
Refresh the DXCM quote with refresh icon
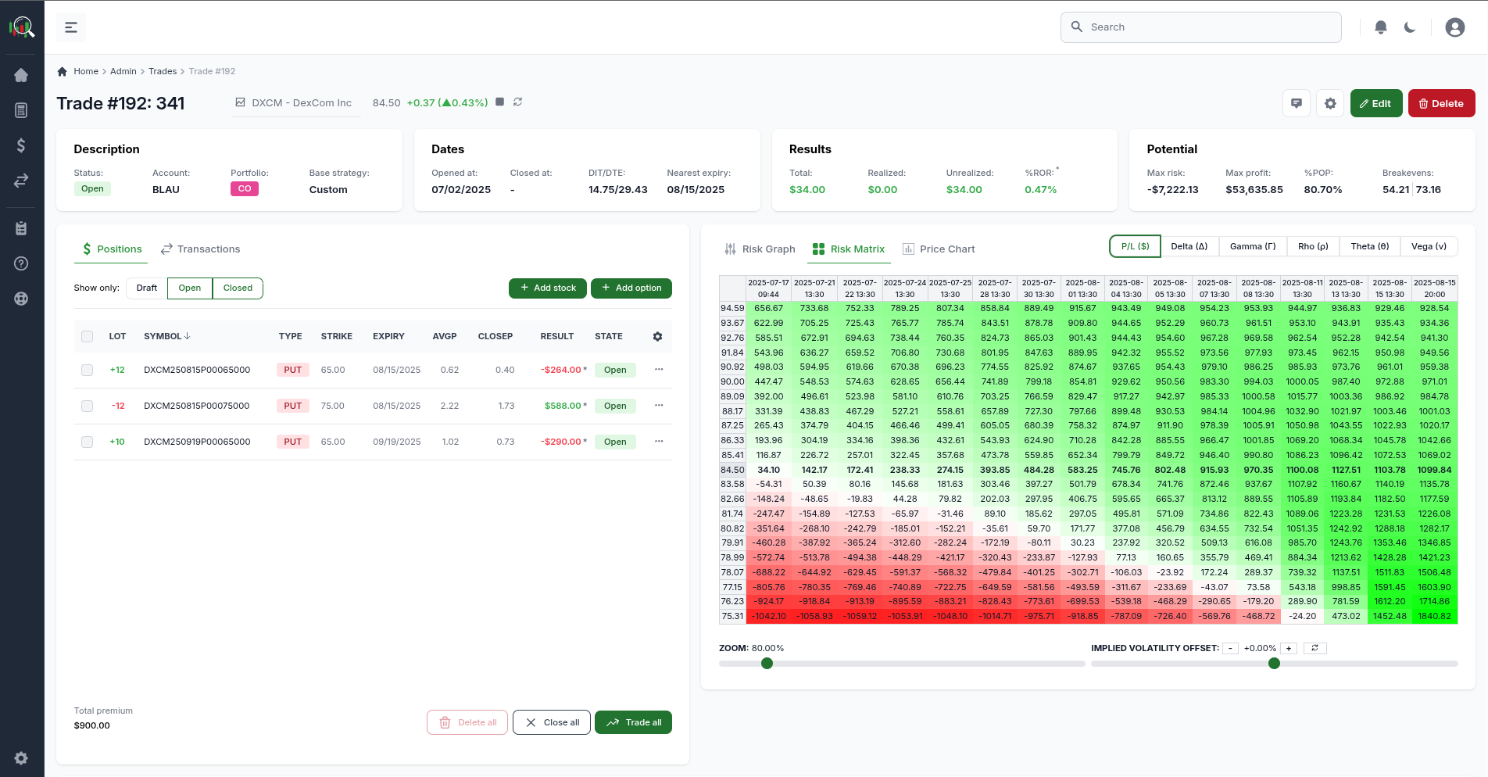click(x=517, y=102)
